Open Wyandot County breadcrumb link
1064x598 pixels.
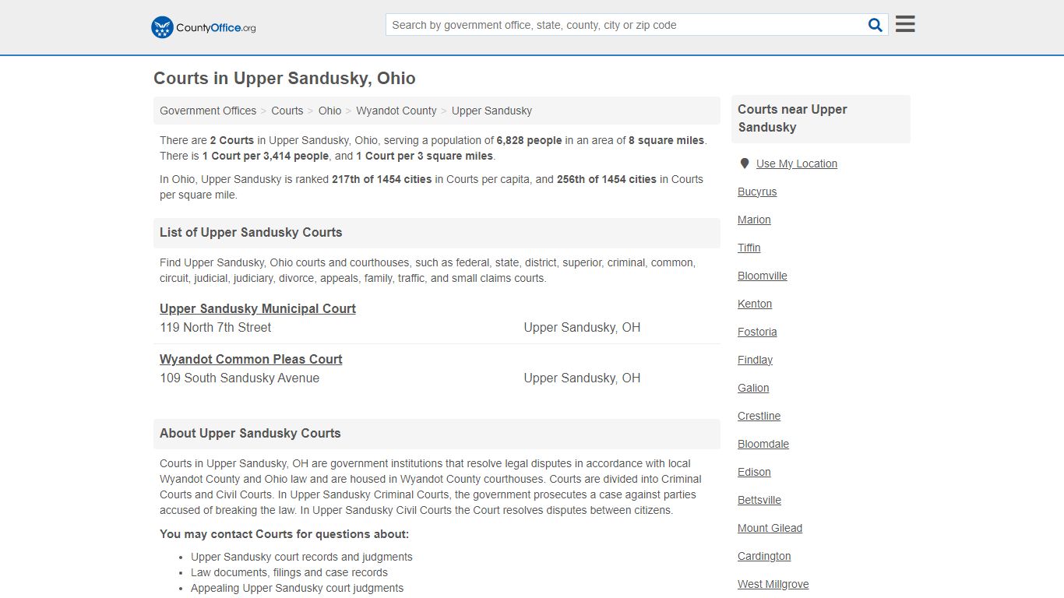click(x=396, y=111)
